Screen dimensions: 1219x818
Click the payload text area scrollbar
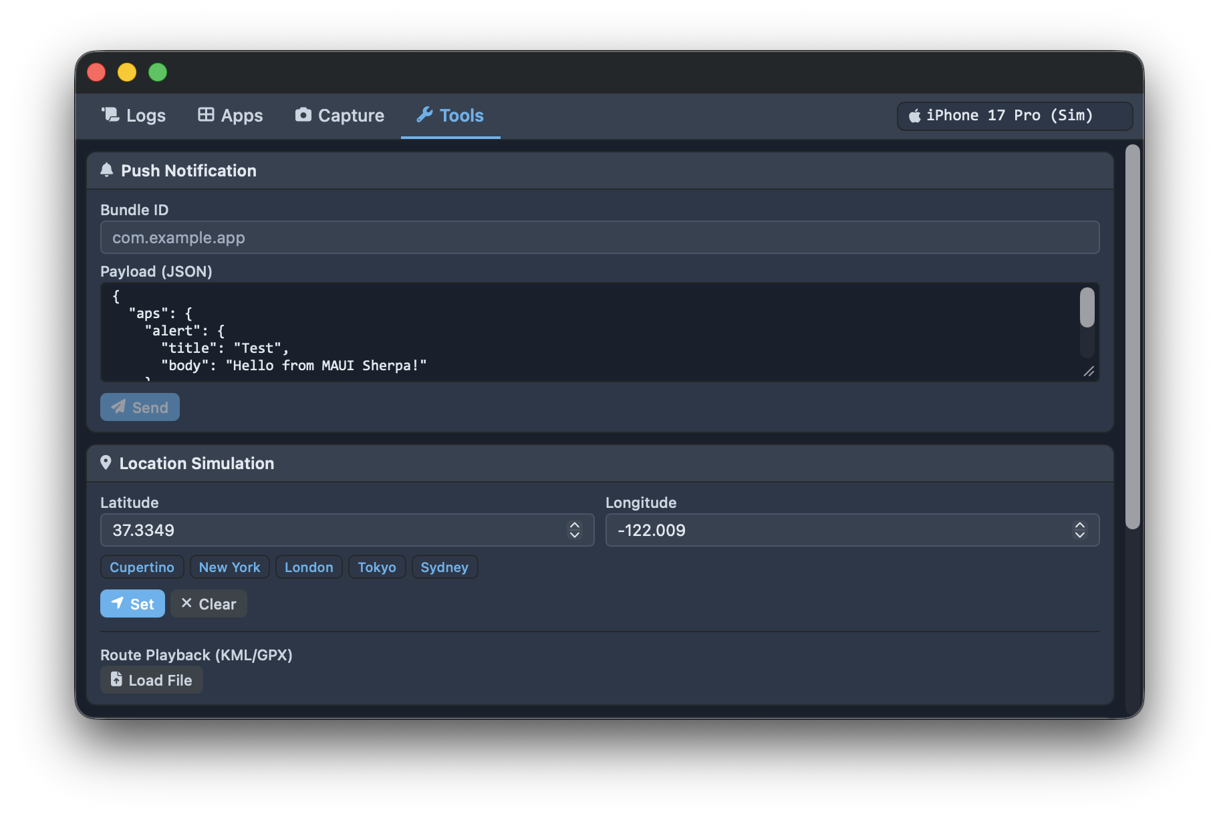[1087, 307]
